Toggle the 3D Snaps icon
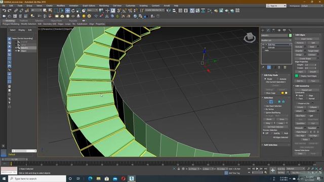The image size is (324, 182). pos(119,11)
